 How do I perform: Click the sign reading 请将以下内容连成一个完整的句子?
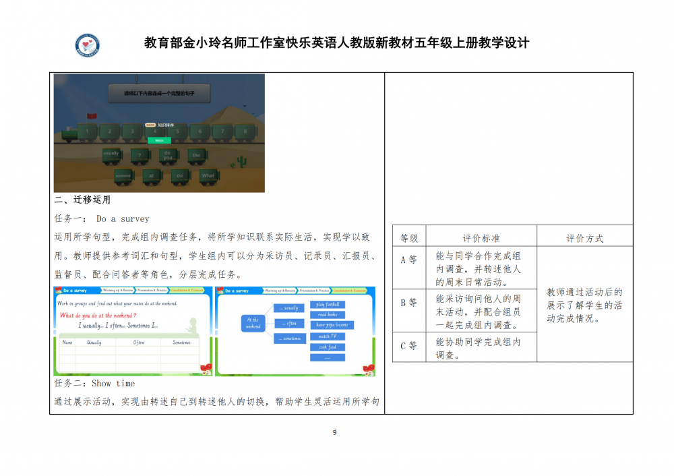(160, 93)
